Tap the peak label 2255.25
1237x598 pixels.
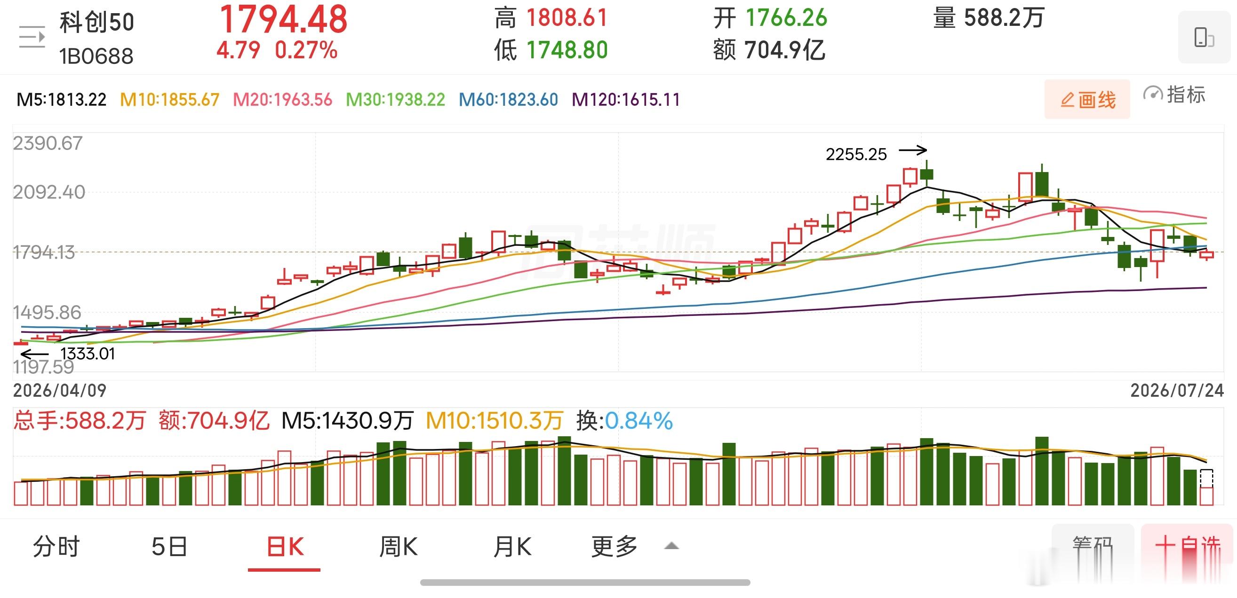pos(856,154)
